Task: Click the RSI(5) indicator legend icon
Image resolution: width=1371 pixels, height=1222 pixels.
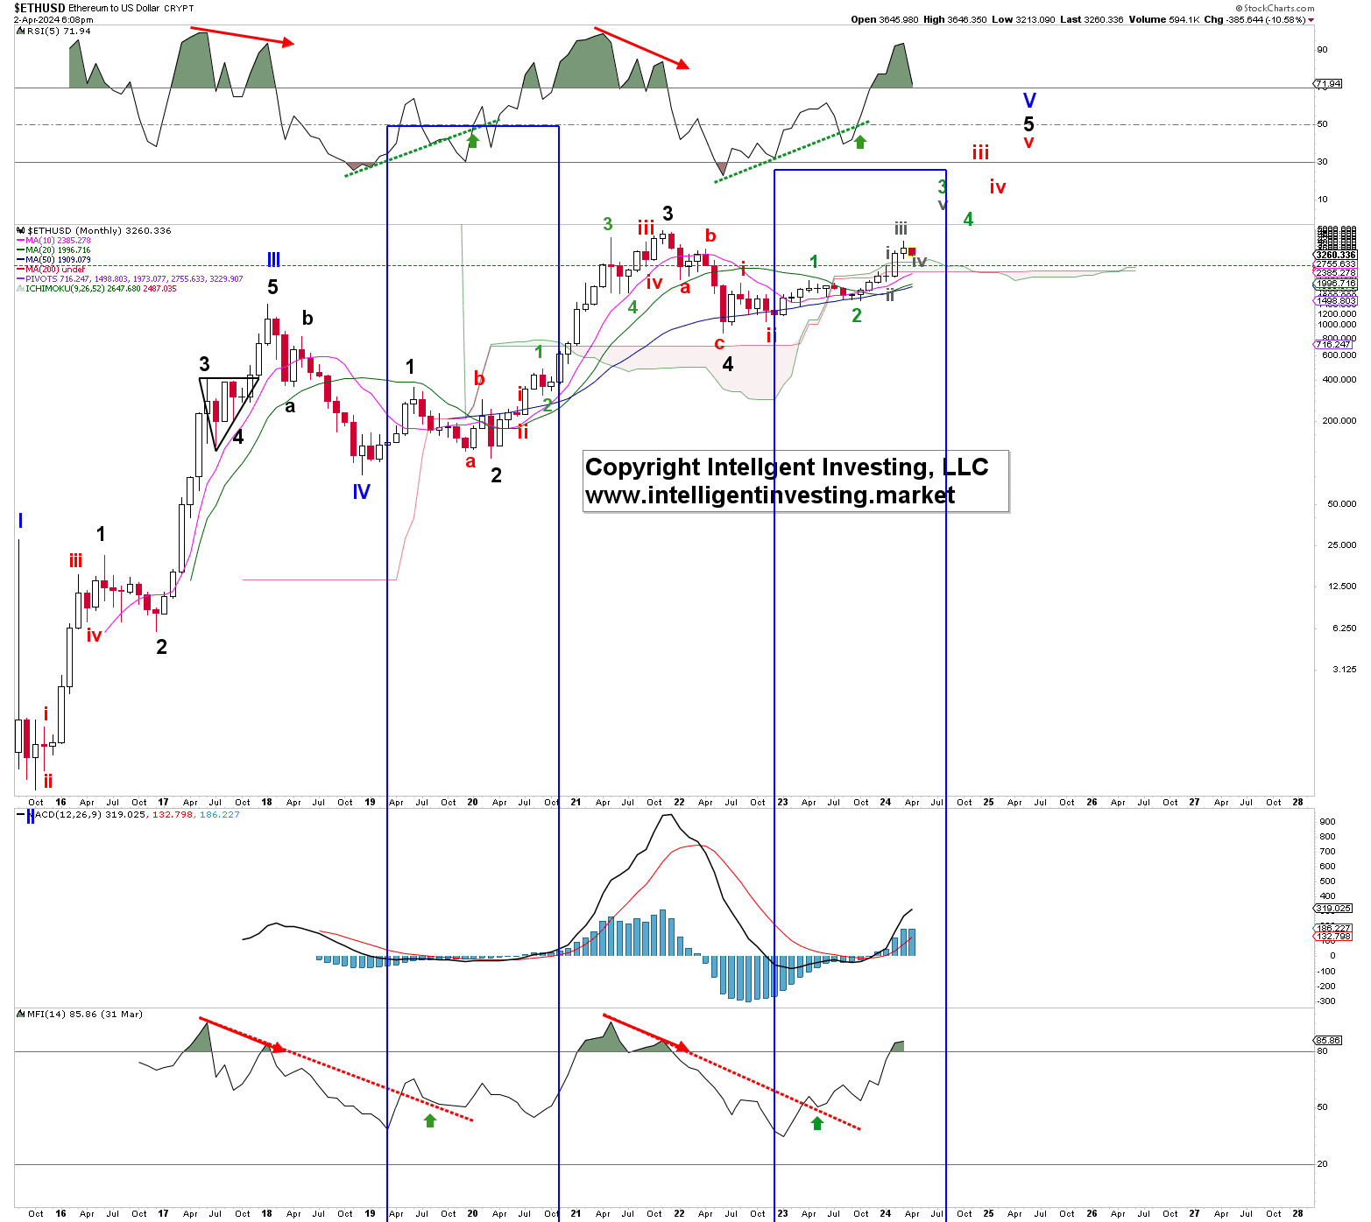Action: [21, 32]
